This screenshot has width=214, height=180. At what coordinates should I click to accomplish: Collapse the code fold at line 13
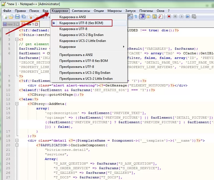(17, 104)
